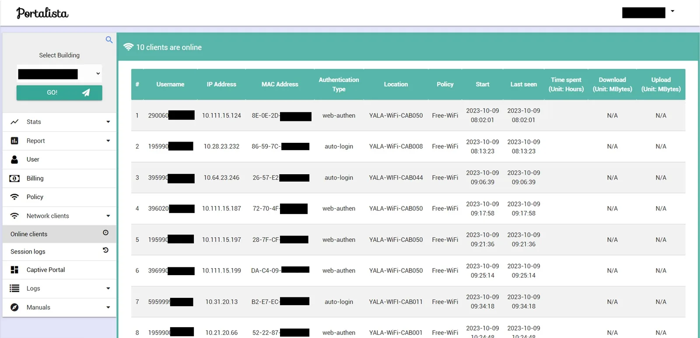Click the Select Building label

59,55
